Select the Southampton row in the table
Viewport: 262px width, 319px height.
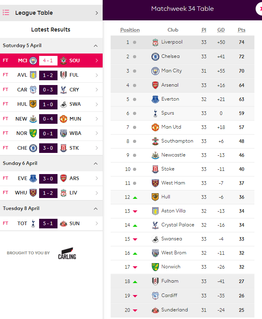[x=183, y=141]
